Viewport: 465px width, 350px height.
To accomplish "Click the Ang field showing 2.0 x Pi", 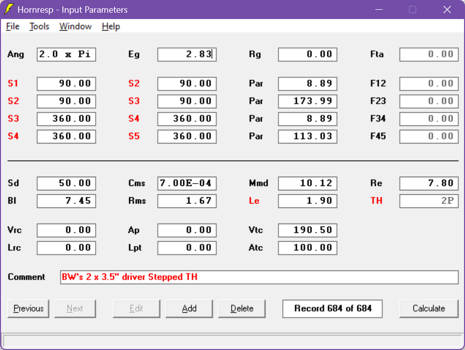I will pos(66,54).
